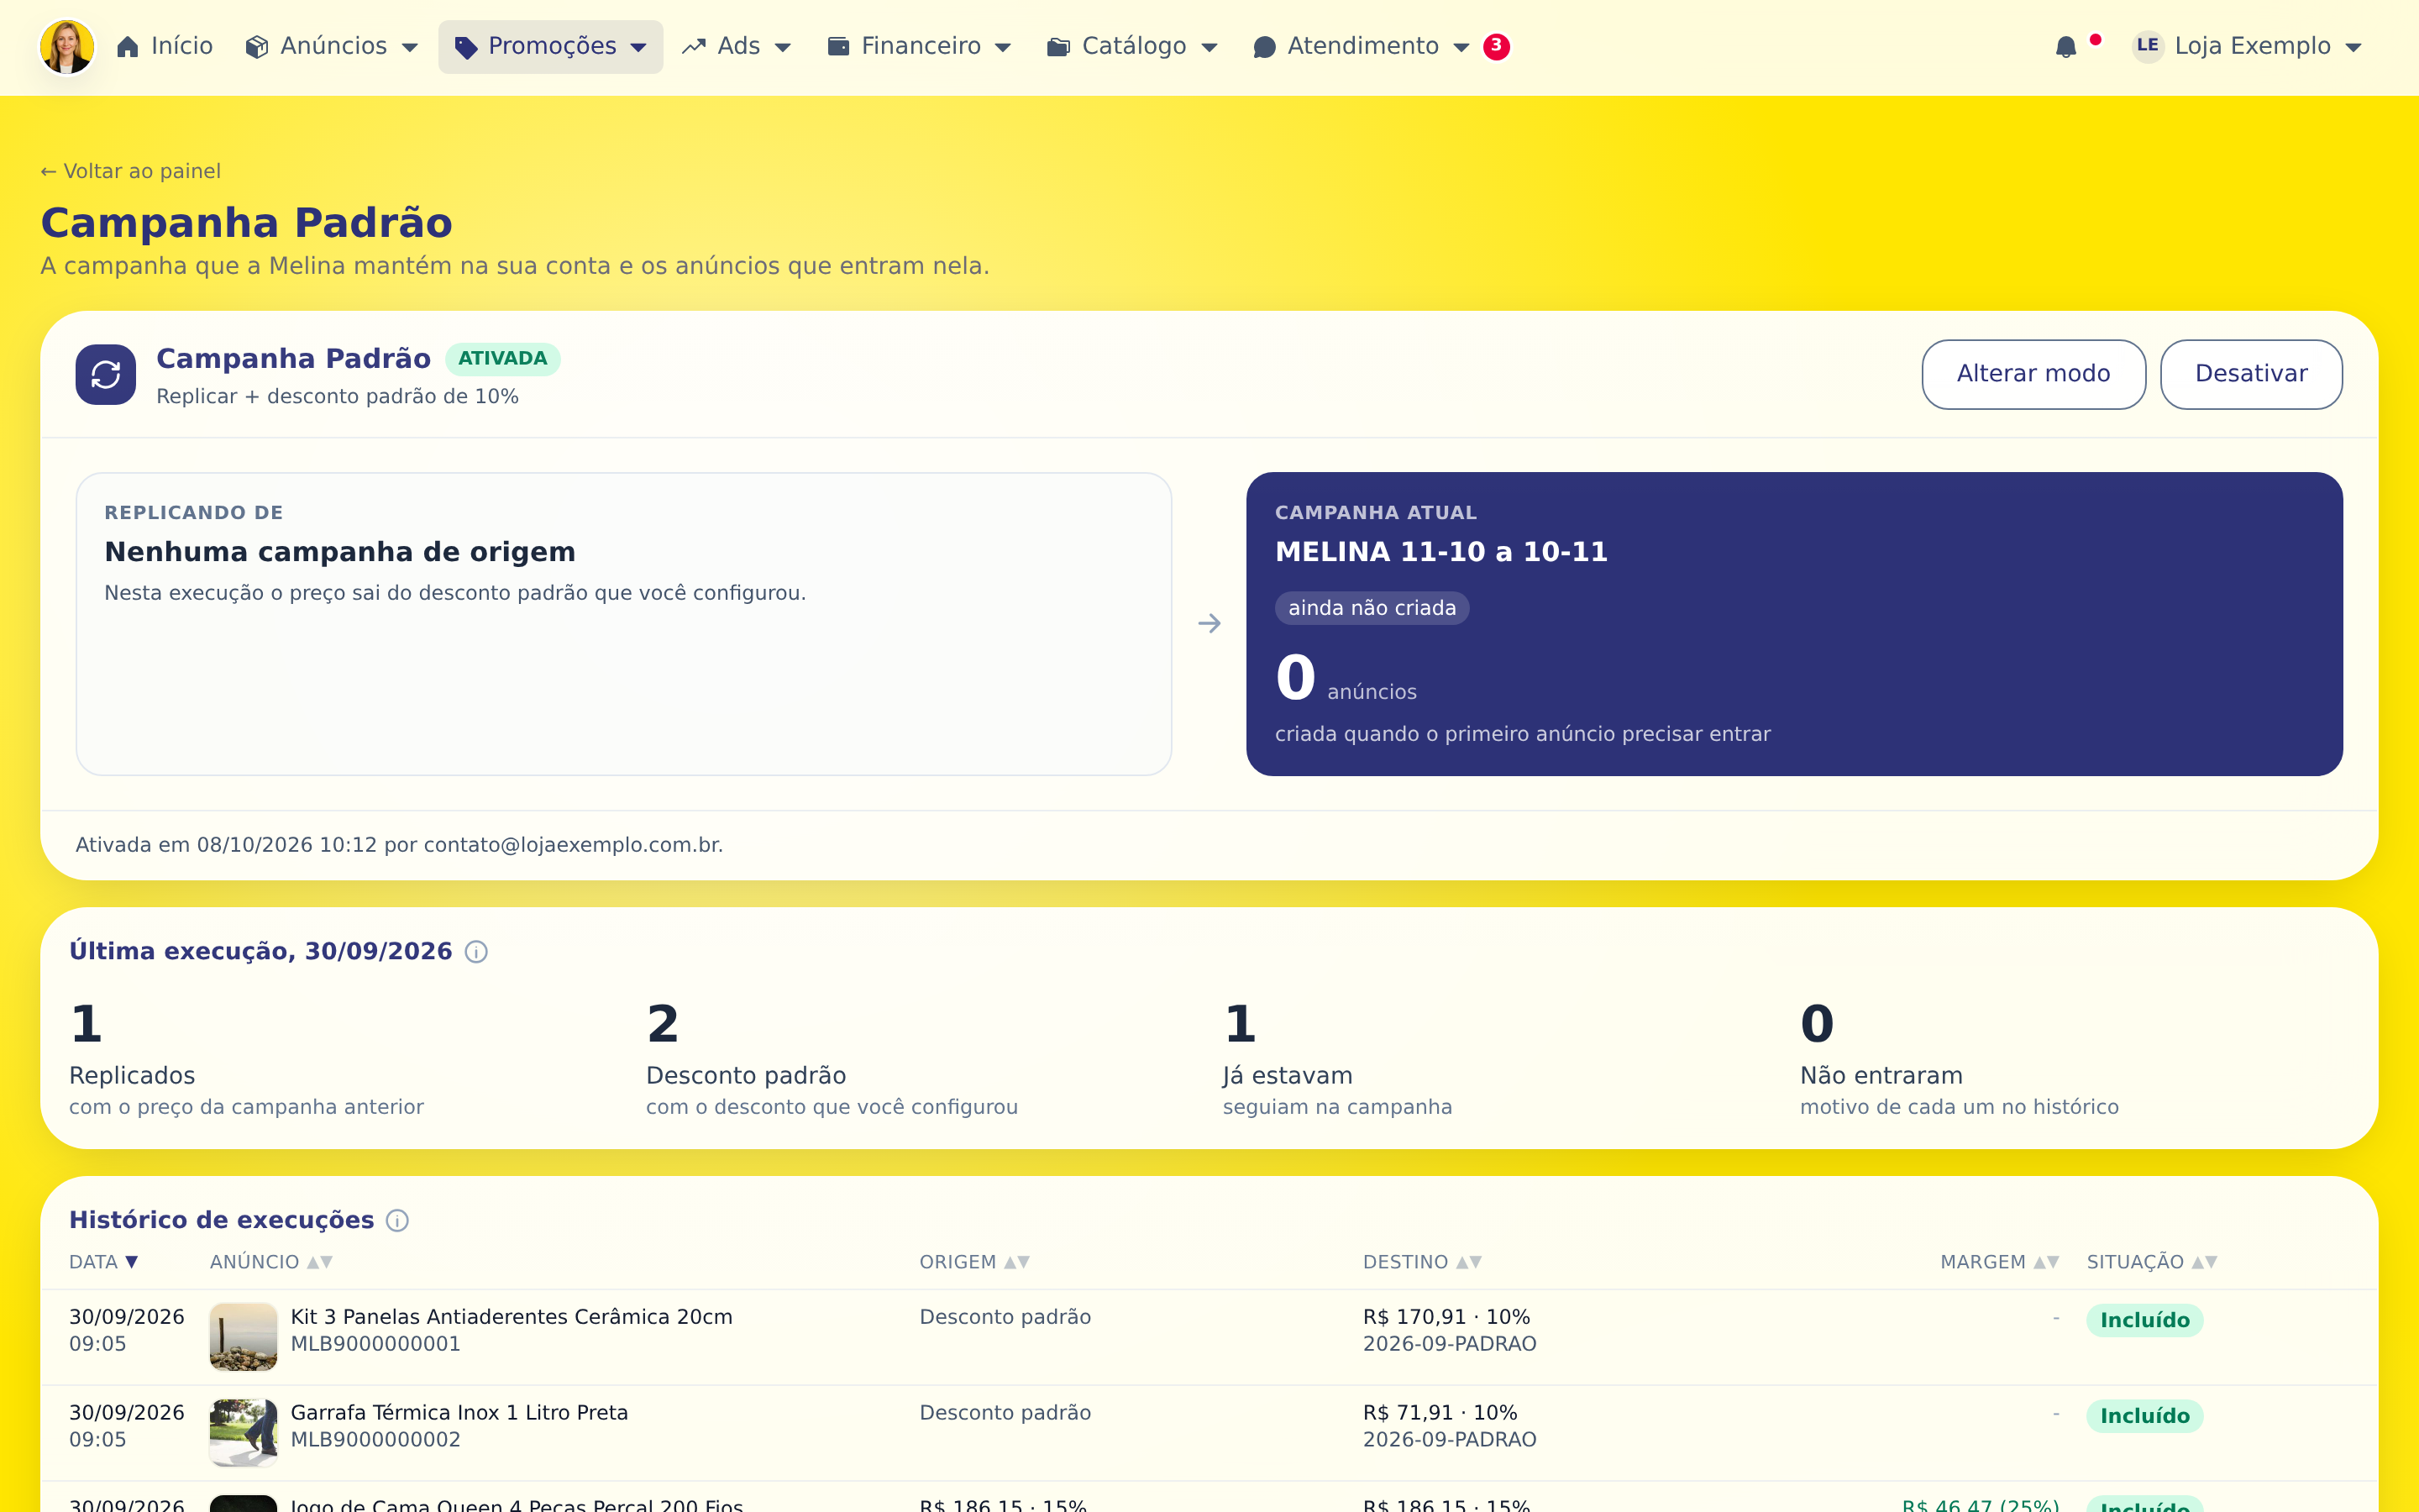Sort history by ORIGEM column
Image resolution: width=2419 pixels, height=1512 pixels.
coord(974,1262)
